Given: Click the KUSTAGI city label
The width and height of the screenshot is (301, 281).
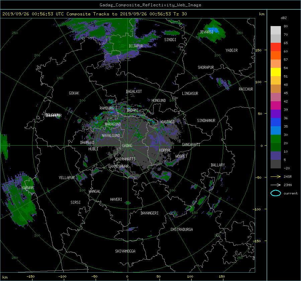Looking at the screenshot, I should [x=168, y=122].
